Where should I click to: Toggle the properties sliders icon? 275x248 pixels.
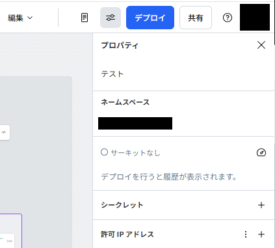click(111, 18)
